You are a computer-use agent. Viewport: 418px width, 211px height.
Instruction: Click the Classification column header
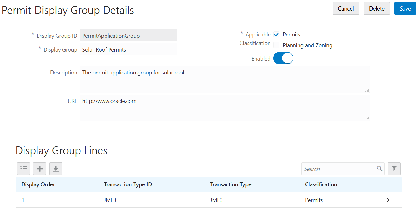(321, 184)
